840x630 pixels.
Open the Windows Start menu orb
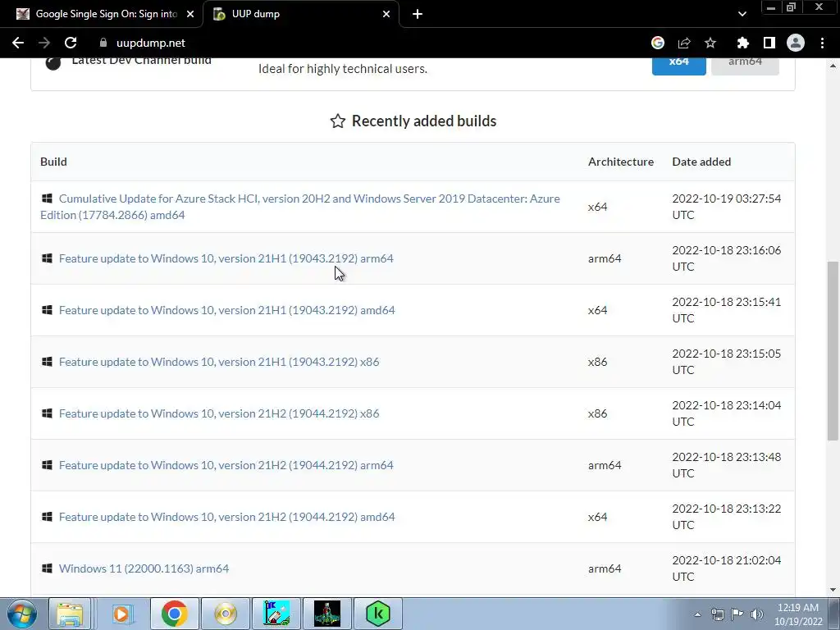click(x=22, y=614)
